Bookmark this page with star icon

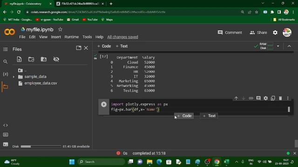(x=257, y=12)
